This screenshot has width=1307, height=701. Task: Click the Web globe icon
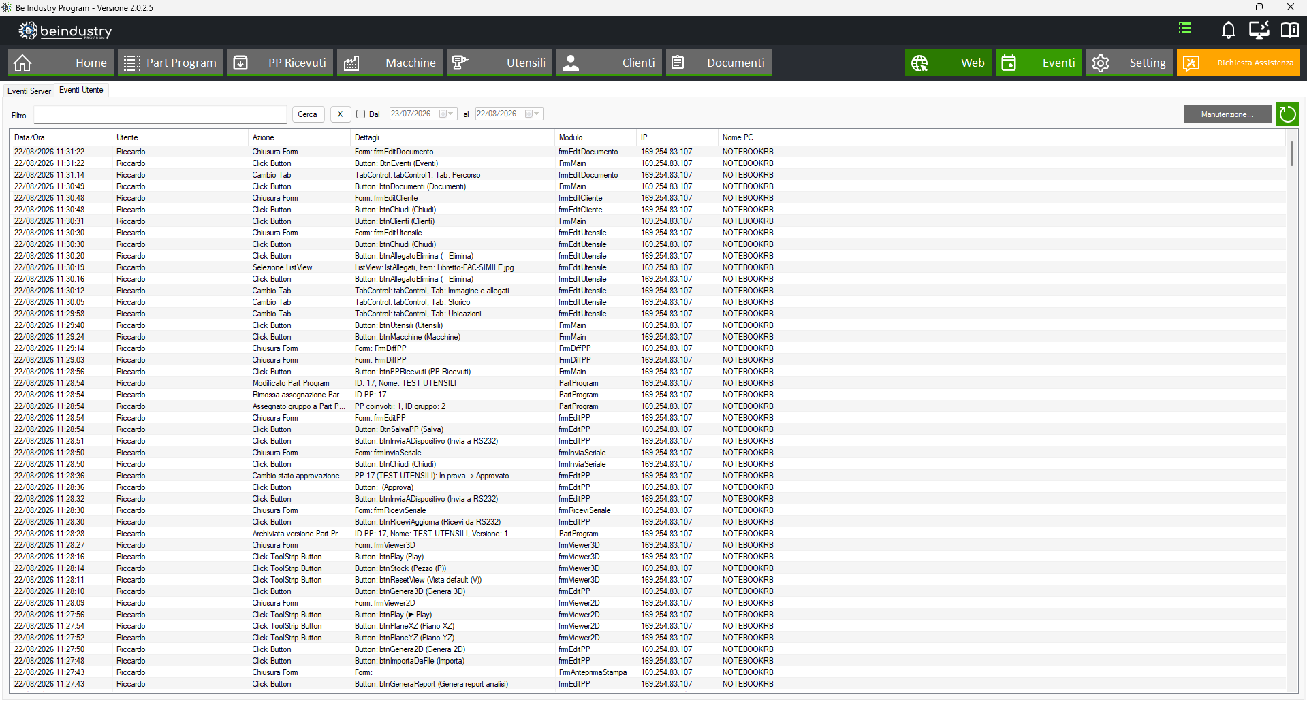pos(919,63)
